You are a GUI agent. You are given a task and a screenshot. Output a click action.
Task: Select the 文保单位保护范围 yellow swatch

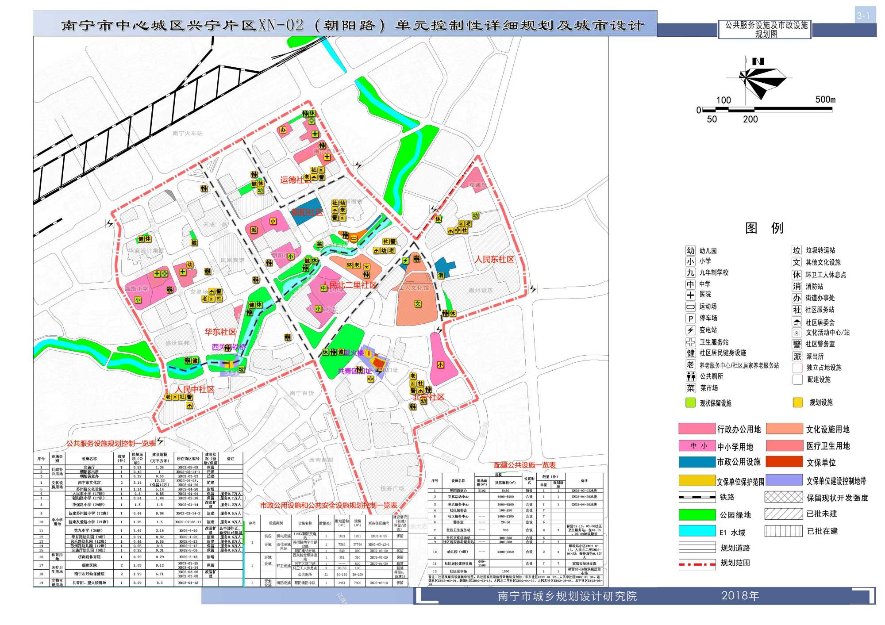697,480
